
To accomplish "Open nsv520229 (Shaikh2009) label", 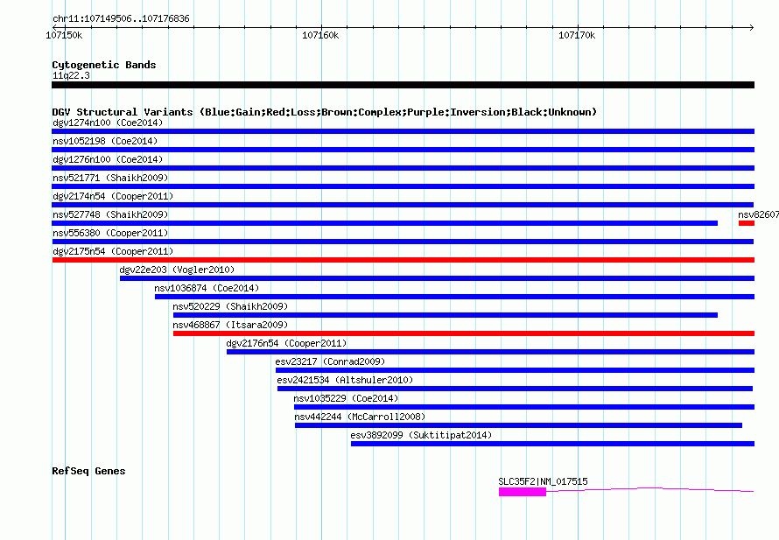I will pyautogui.click(x=230, y=306).
